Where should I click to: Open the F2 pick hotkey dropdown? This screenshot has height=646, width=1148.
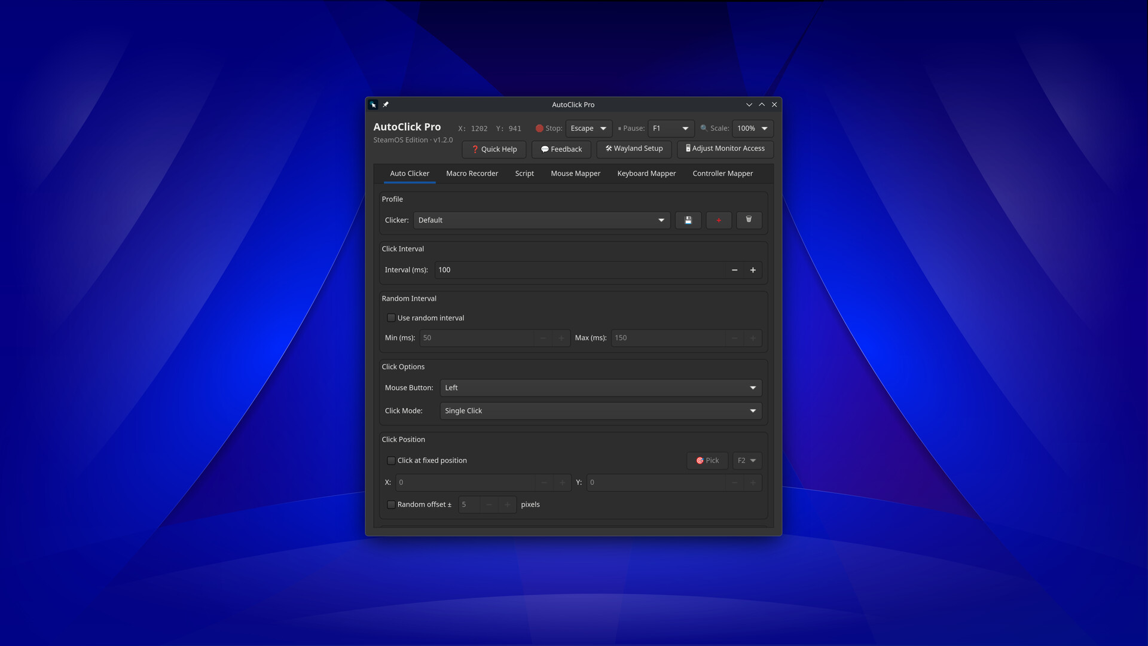747,461
